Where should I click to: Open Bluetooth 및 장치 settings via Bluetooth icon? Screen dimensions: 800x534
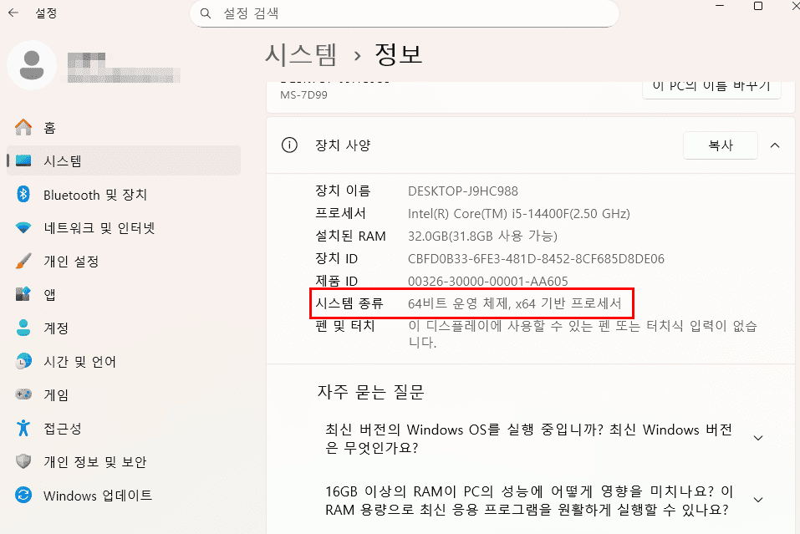pyautogui.click(x=21, y=195)
